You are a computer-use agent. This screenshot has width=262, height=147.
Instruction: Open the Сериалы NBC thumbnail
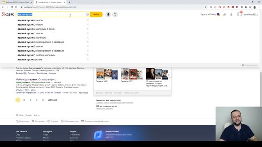tap(107, 74)
